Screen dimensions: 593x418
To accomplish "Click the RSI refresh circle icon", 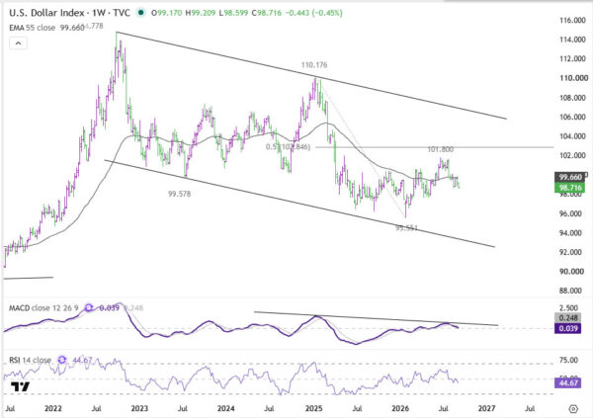I will tap(62, 360).
